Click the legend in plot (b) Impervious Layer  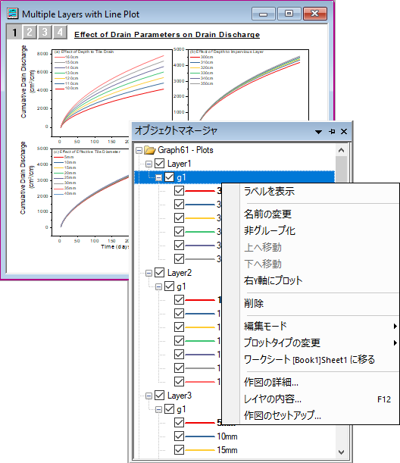(x=202, y=70)
